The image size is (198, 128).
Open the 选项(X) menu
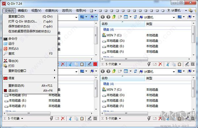(x=67, y=11)
